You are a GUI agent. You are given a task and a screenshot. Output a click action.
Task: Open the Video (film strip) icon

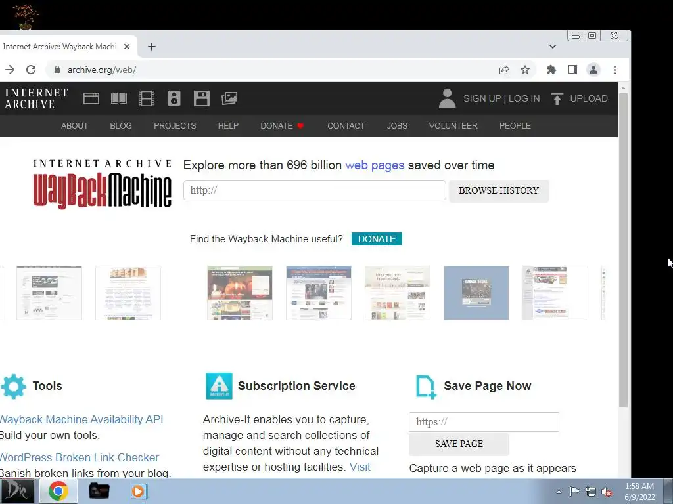147,98
